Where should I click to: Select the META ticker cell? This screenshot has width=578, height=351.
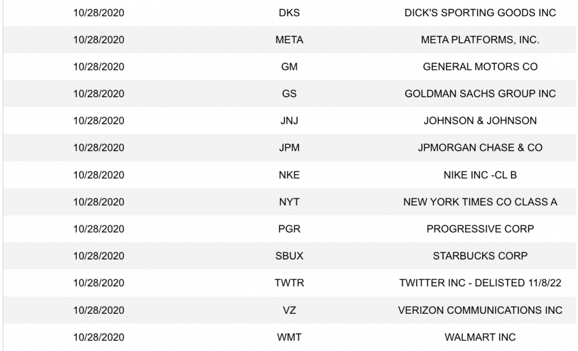(x=289, y=40)
